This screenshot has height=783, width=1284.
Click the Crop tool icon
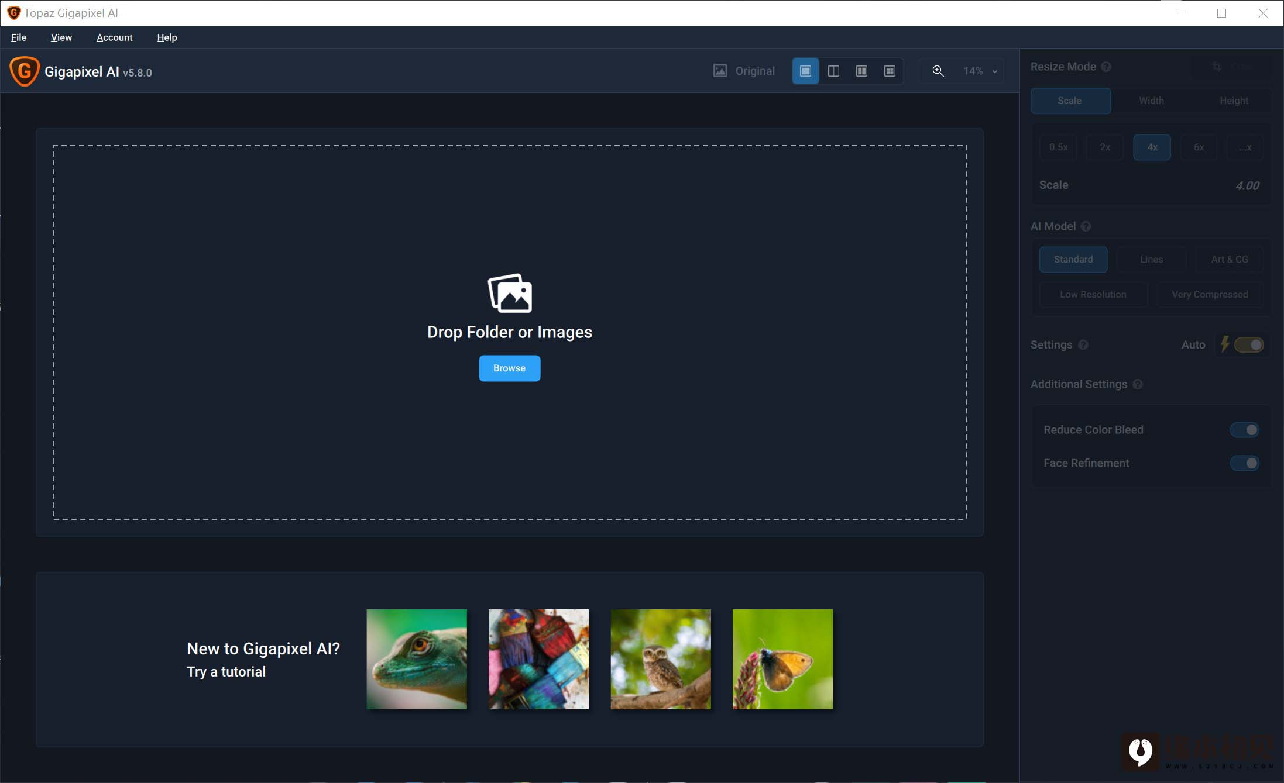pos(1217,67)
